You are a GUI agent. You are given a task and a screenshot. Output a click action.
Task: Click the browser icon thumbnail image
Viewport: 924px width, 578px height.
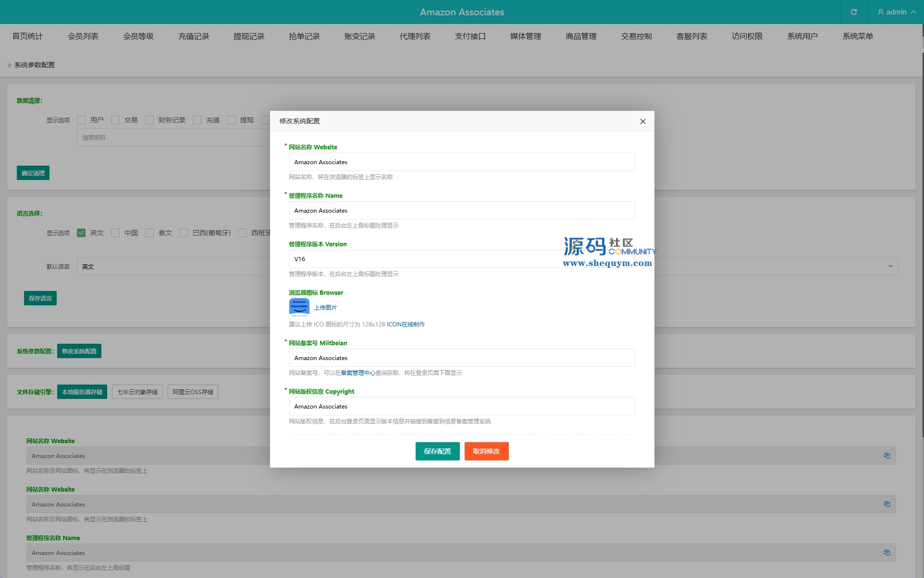pos(299,307)
